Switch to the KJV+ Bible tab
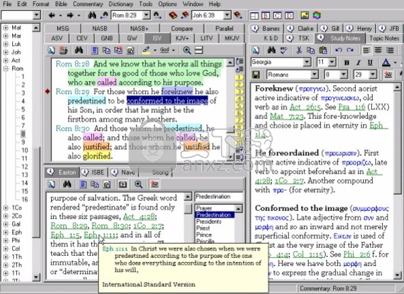Screen dimensions: 404x294 pyautogui.click(x=182, y=38)
